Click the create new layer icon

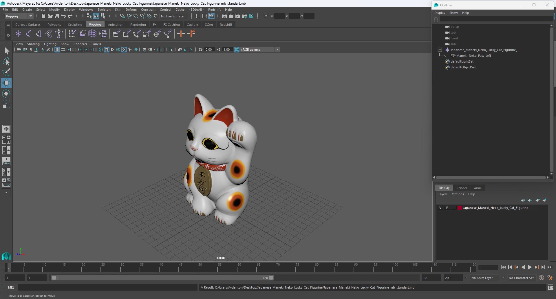pos(537,200)
